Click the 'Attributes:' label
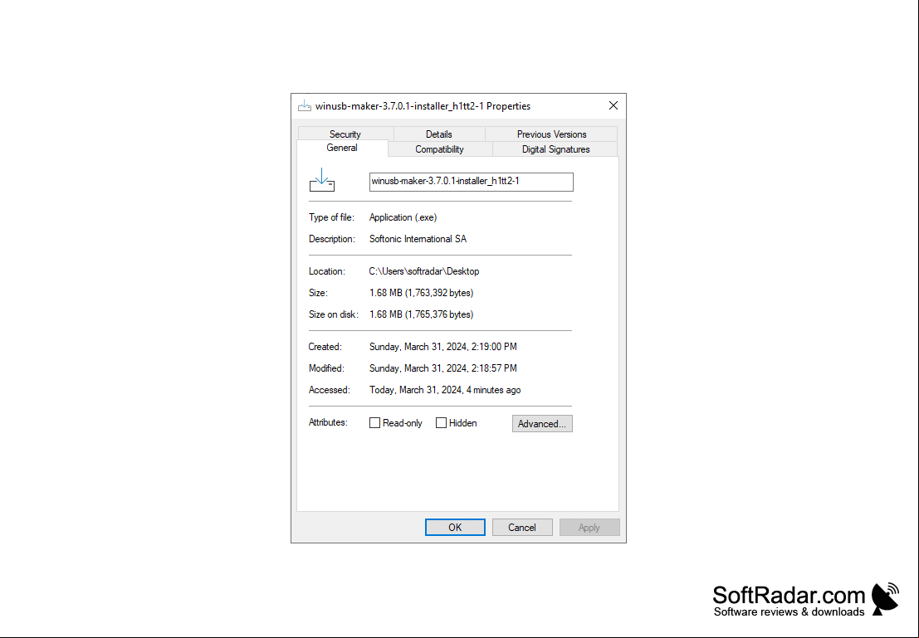The width and height of the screenshot is (919, 638). click(328, 422)
